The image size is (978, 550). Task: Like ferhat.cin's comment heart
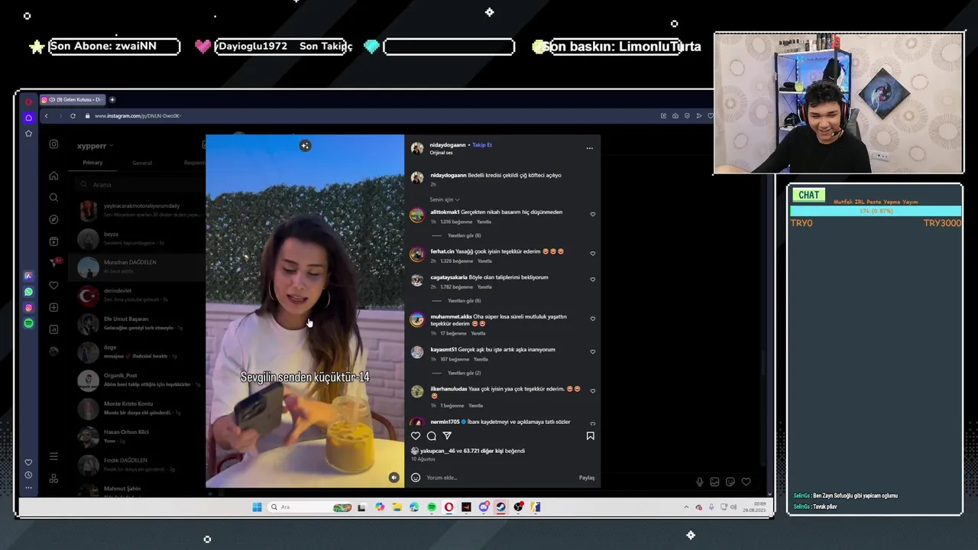[x=592, y=254]
